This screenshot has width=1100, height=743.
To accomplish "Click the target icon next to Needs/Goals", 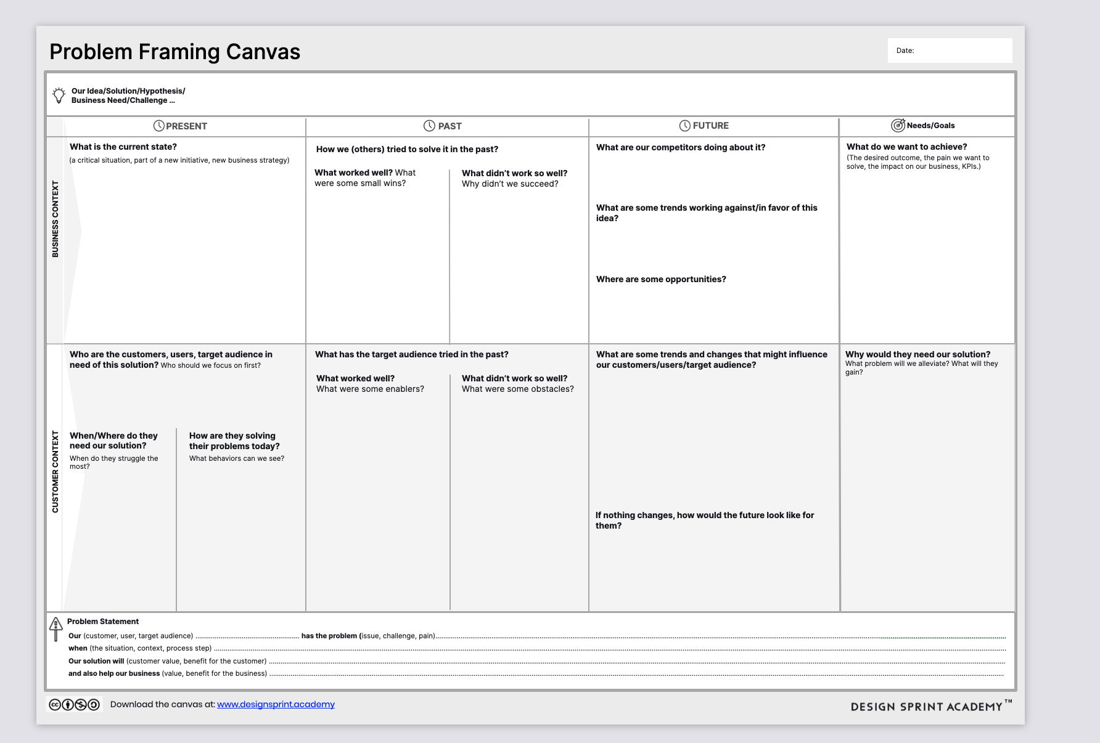I will 899,125.
